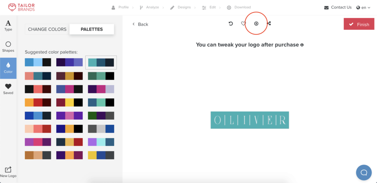The height and width of the screenshot is (183, 377).
Task: Choose the yellow, blue, gray palette
Action: [101, 155]
